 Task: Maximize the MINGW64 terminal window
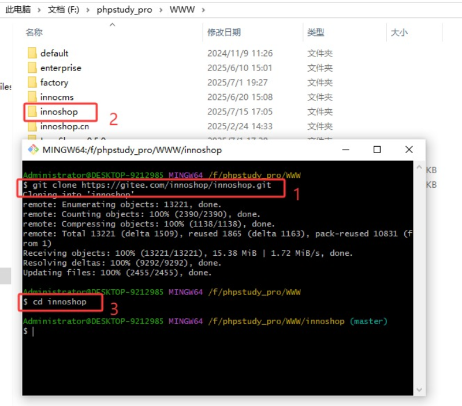coord(377,150)
